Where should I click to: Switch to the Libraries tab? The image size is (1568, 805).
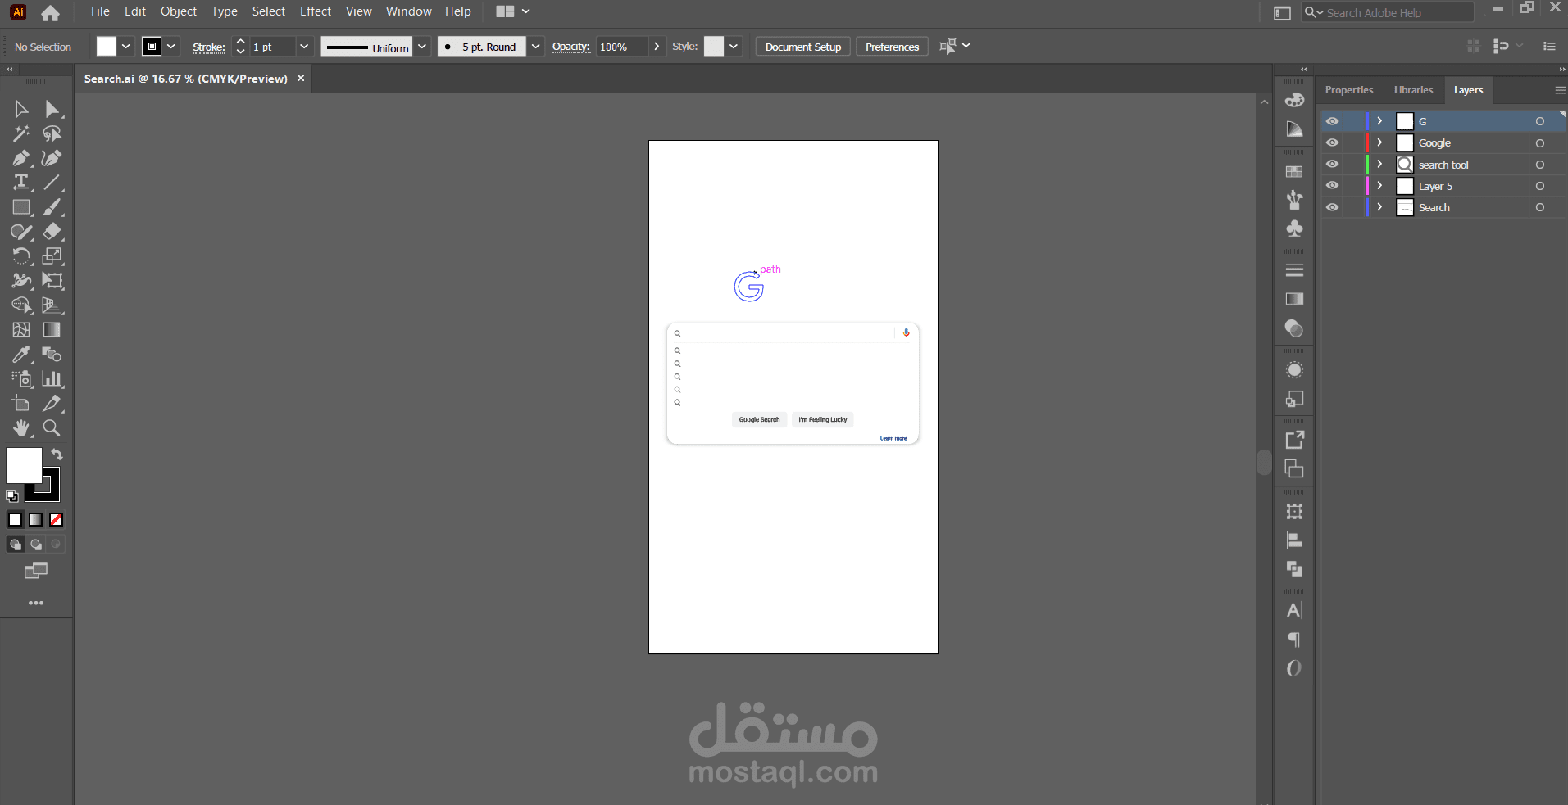[x=1413, y=90]
